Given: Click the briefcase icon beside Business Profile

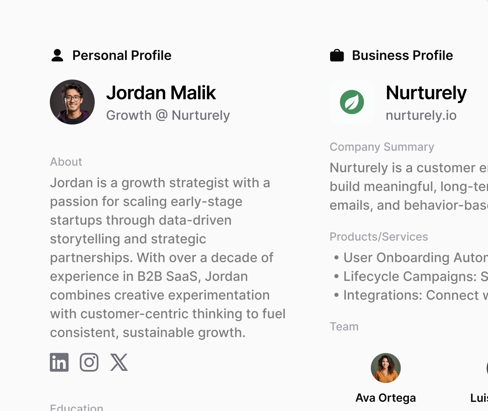Looking at the screenshot, I should point(337,55).
